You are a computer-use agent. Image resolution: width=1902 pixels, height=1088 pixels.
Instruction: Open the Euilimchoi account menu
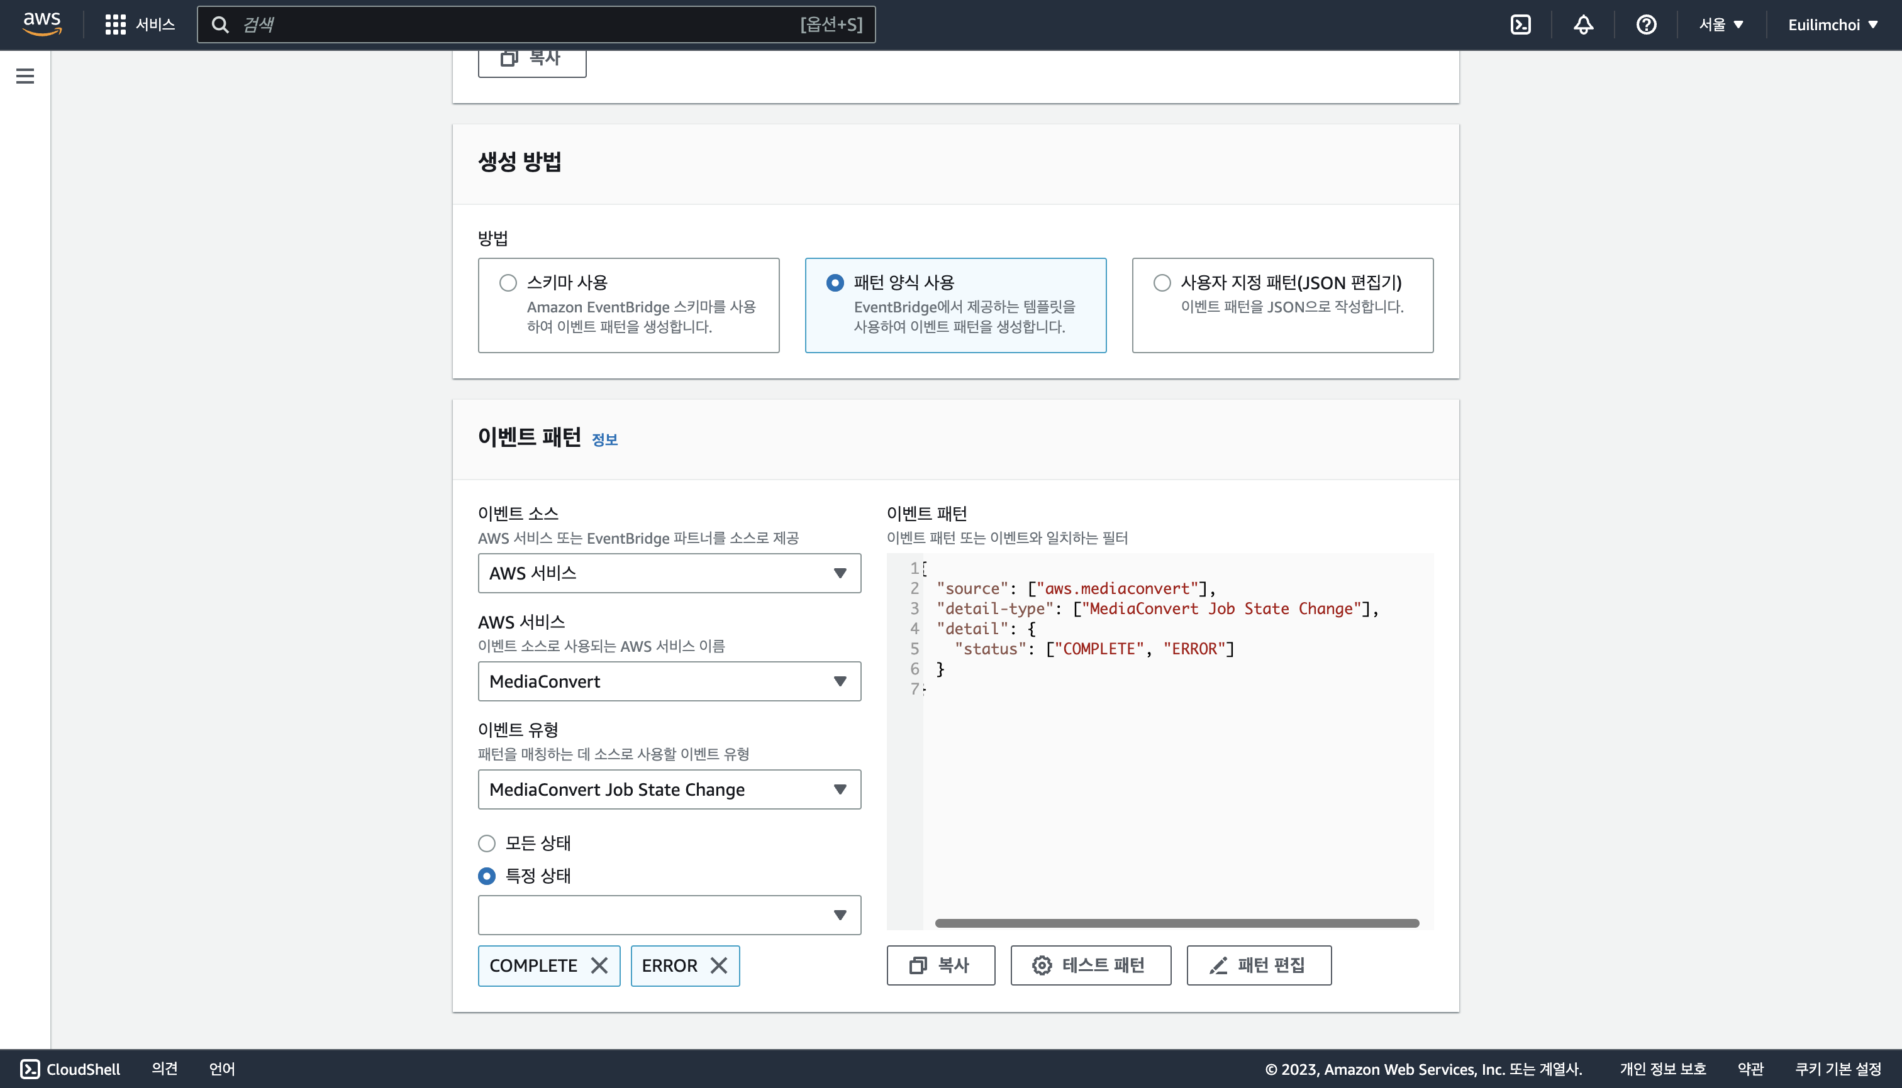pyautogui.click(x=1832, y=25)
